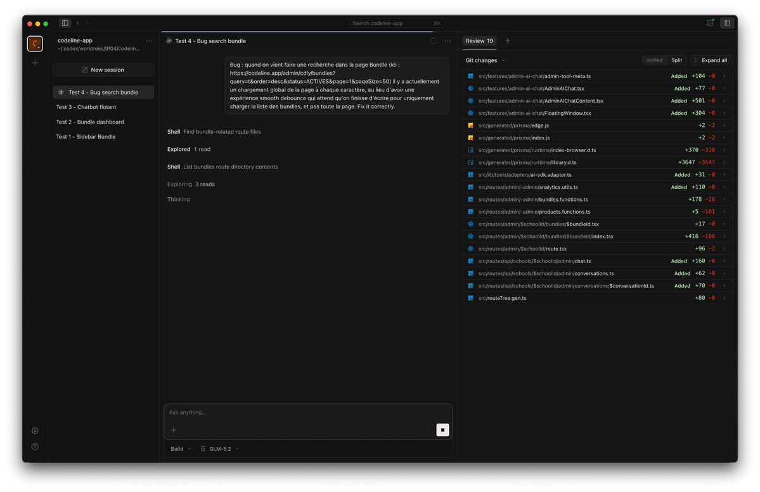
Task: Click file icon of routeTree.gen.ts
Action: pyautogui.click(x=470, y=298)
